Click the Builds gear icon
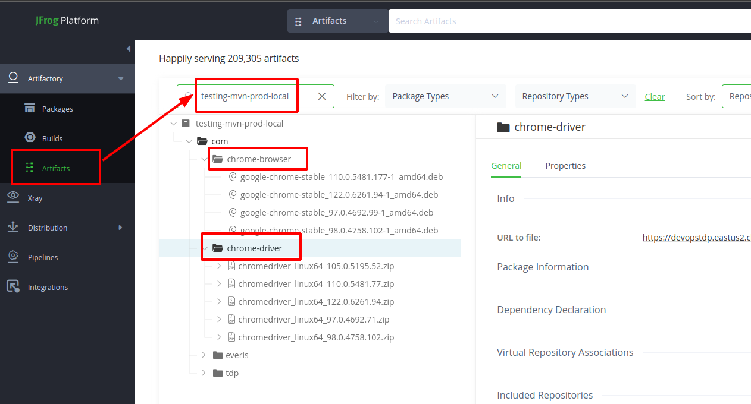This screenshot has height=404, width=751. coord(30,138)
